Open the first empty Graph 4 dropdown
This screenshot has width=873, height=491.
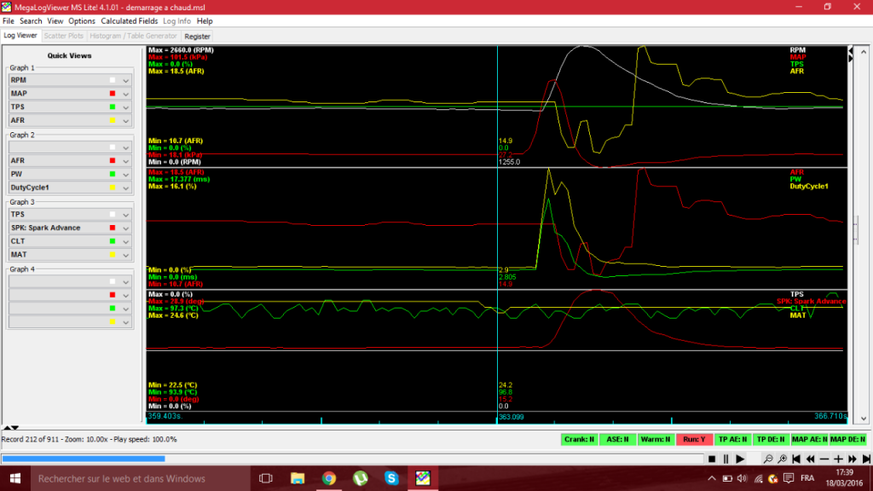[x=126, y=281]
